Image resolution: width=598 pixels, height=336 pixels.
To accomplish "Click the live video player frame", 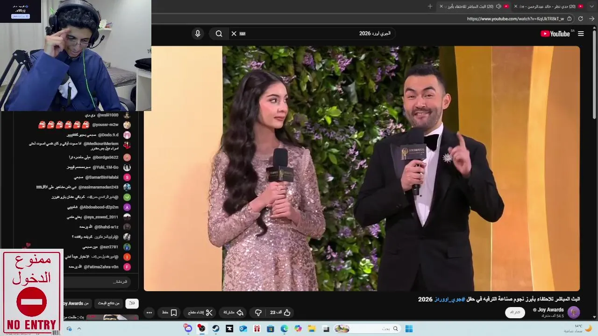I will coord(362,168).
